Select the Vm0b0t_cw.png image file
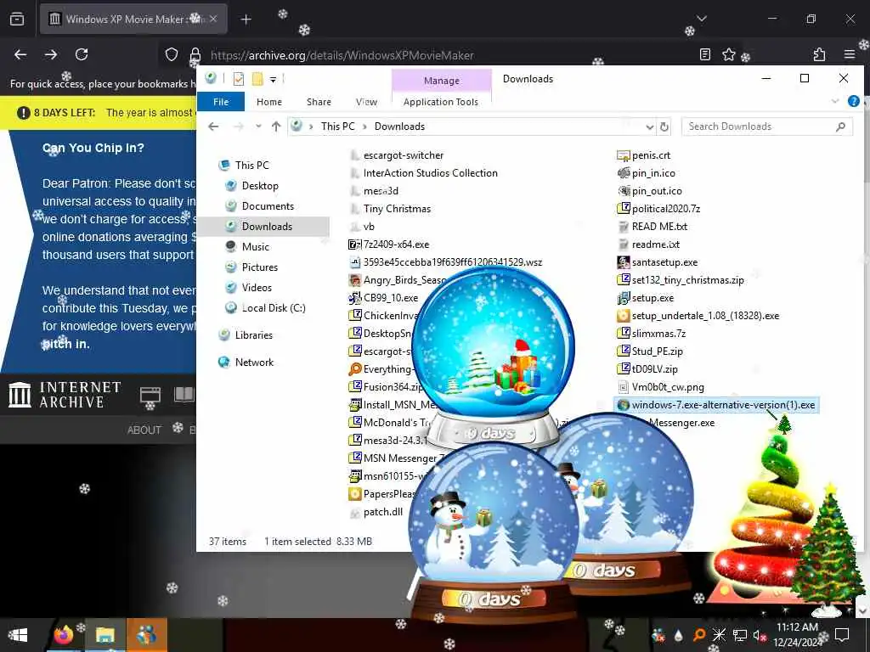The image size is (870, 652). pos(668,387)
